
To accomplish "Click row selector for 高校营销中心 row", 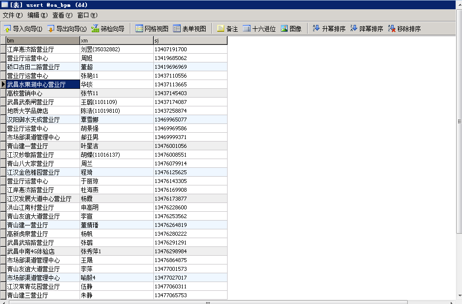I will pos(3,93).
